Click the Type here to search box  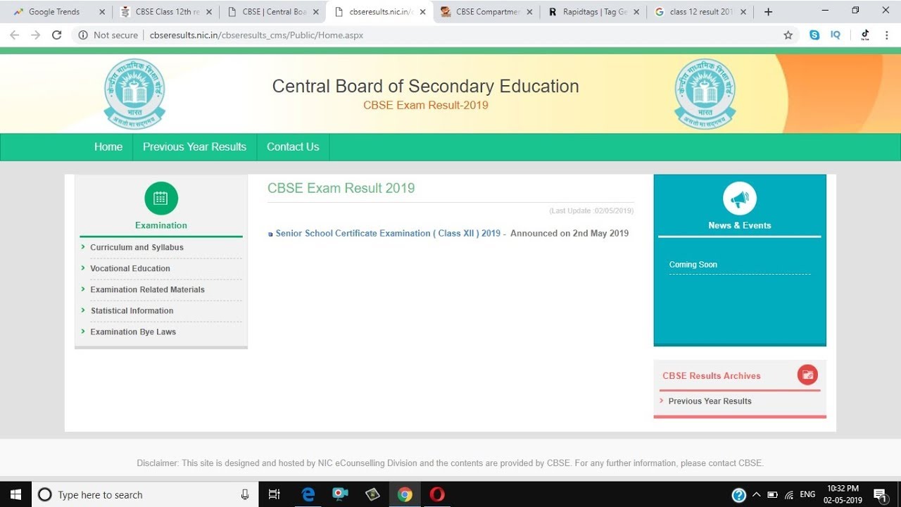pos(144,494)
